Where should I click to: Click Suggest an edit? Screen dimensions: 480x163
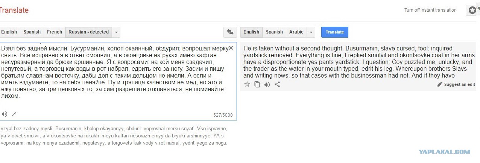(456, 84)
